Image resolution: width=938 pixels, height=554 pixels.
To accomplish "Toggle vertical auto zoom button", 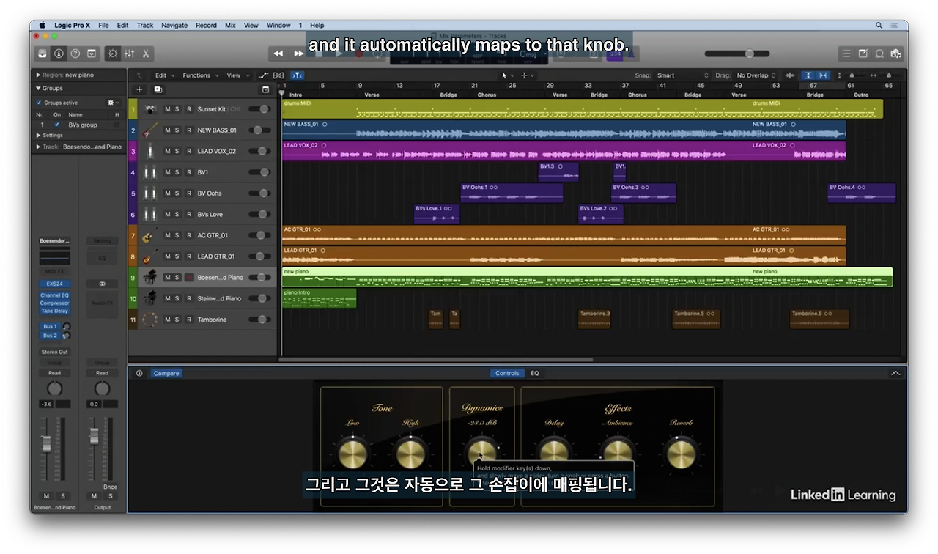I will tap(807, 75).
